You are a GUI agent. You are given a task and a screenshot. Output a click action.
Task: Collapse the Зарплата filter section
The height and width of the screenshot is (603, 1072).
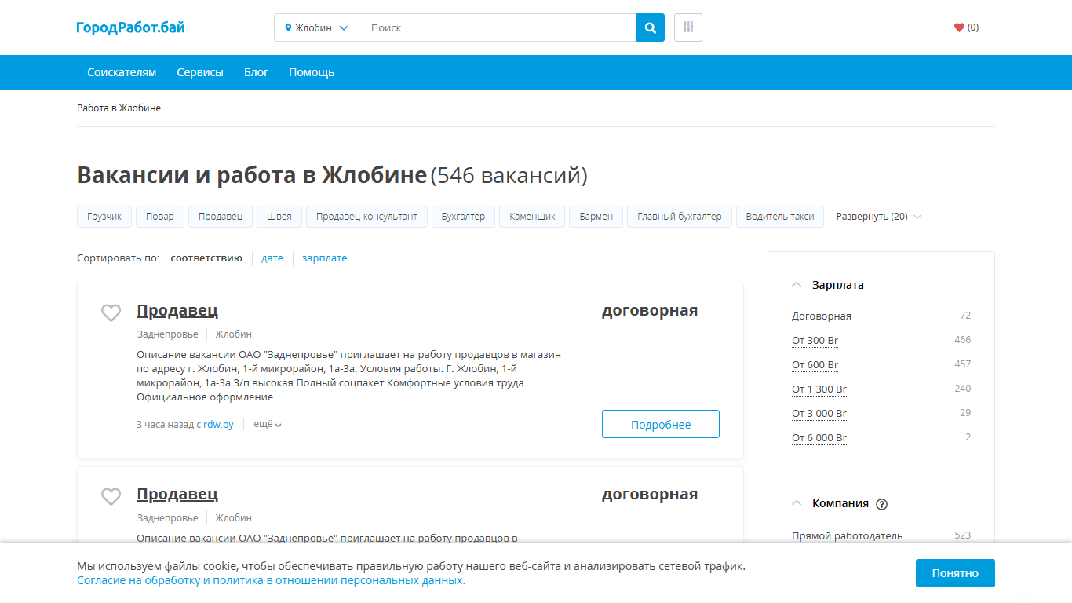tap(828, 285)
